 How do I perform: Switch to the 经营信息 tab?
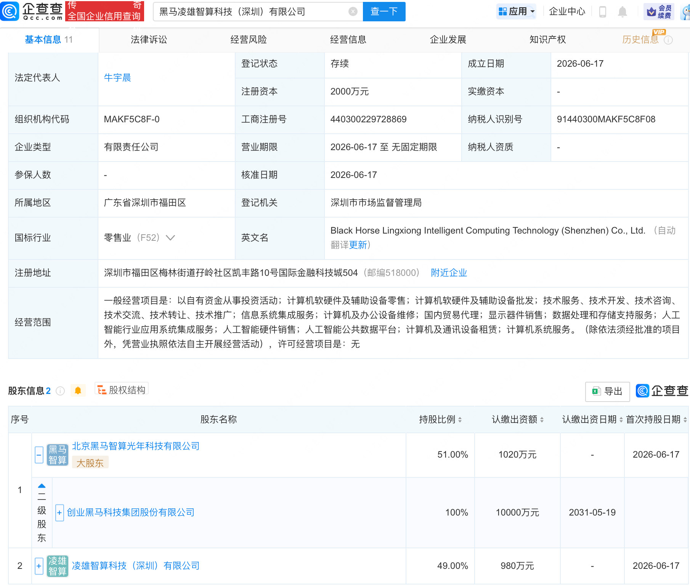348,40
